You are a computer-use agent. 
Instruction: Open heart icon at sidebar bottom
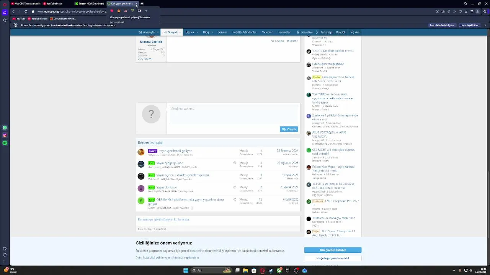tap(5, 249)
